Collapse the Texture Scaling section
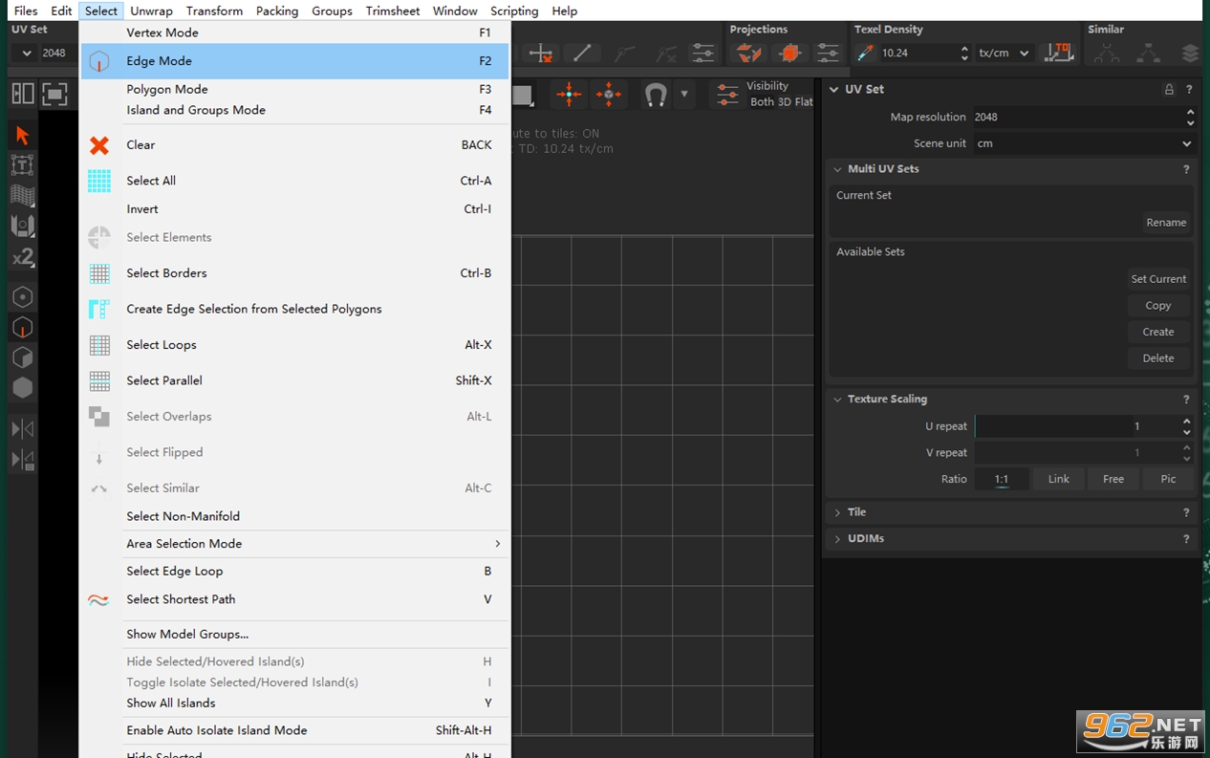The width and height of the screenshot is (1210, 758). pyautogui.click(x=837, y=400)
